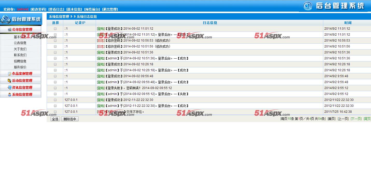Expand the 公司信息管理 menu section
Viewport: 371px width, 176px height.
pos(20,30)
